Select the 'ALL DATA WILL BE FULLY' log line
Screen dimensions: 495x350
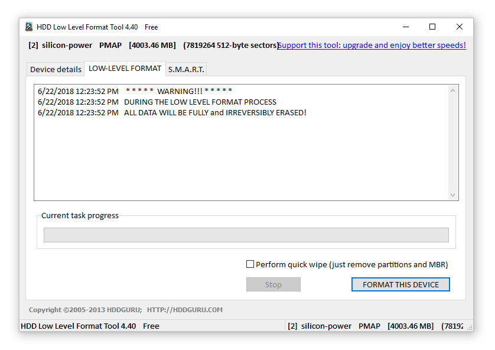(172, 113)
